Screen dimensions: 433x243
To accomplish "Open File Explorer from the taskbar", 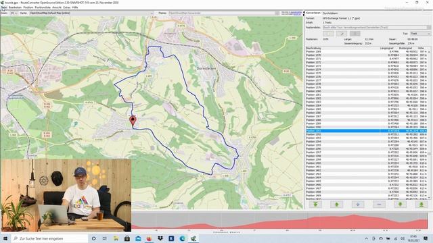I will tap(116, 238).
